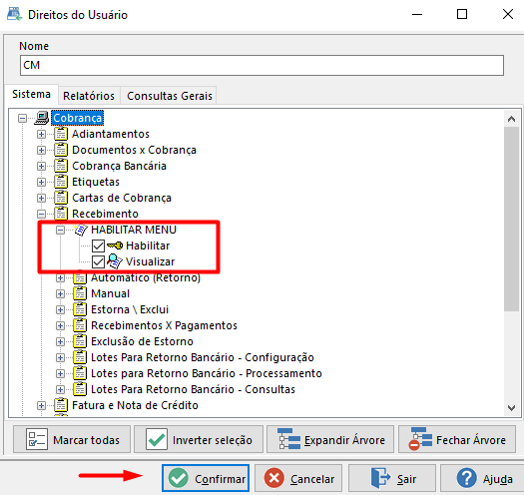
Task: Click the Exclusão de Estorno notepad icon
Action: (80, 341)
